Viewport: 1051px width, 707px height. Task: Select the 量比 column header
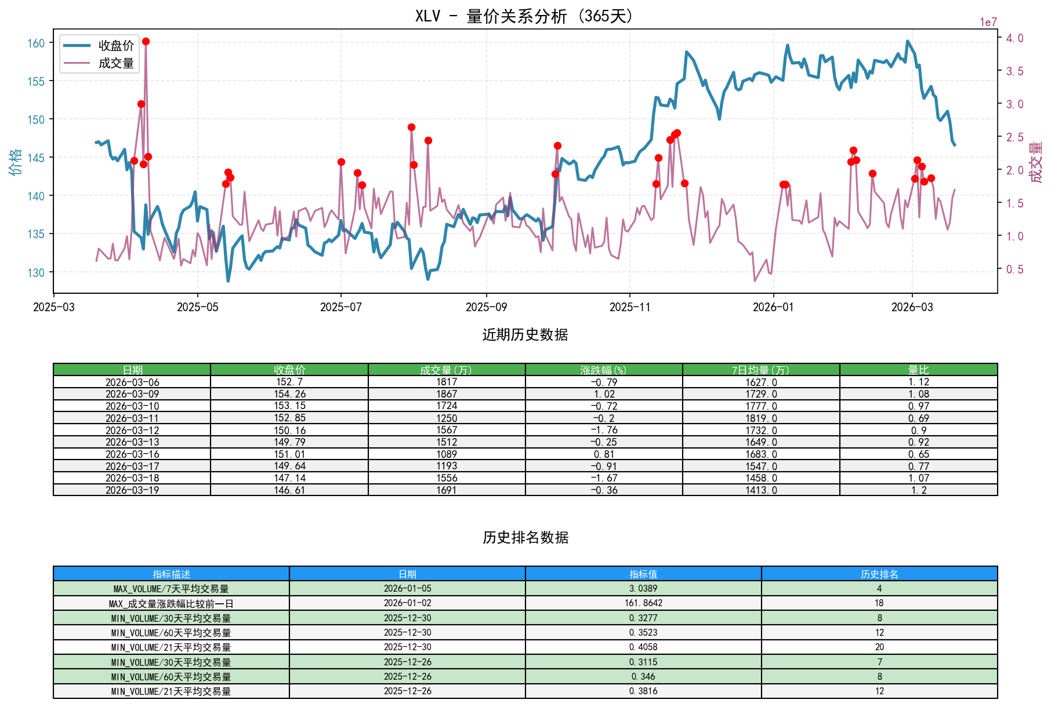click(x=918, y=368)
